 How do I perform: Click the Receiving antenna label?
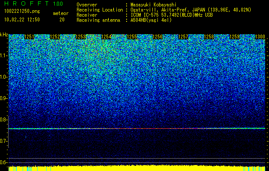98,20
